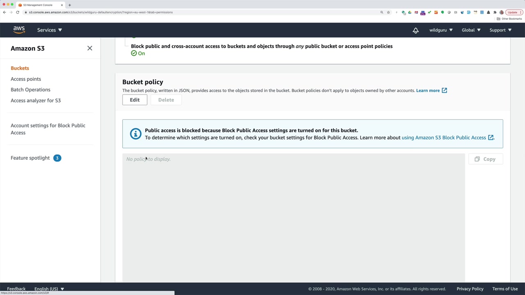Click the green circle extension icon
Screen dimensions: 525x295
443,12
